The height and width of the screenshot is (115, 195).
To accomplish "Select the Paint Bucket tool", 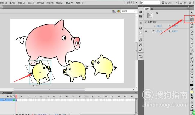I will [192, 62].
